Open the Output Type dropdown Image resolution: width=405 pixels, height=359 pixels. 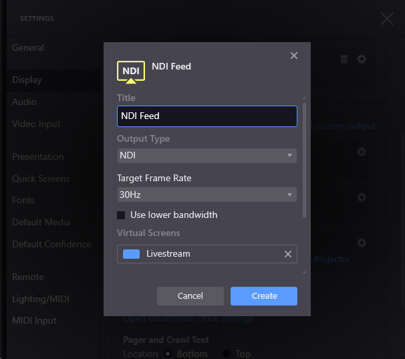(207, 156)
